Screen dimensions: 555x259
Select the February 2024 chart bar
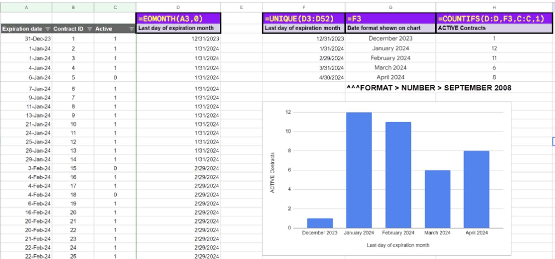pos(398,175)
